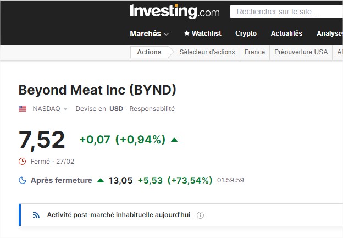This screenshot has width=343, height=238.
Task: Click the Investing.com logo
Action: pos(174,12)
